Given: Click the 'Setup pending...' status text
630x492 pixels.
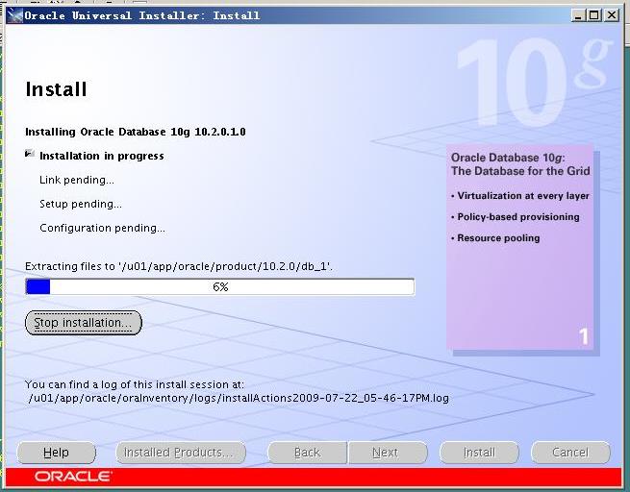Looking at the screenshot, I should [x=81, y=204].
